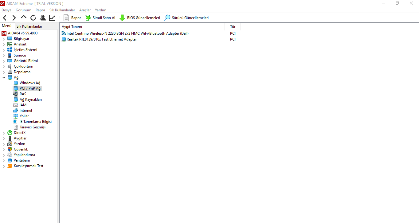Image resolution: width=419 pixels, height=223 pixels.
Task: Expand the Veritabanı tree node
Action: click(4, 160)
